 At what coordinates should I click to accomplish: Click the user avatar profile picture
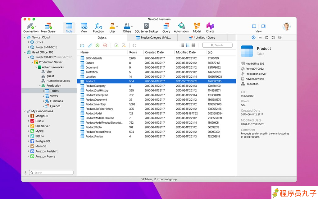pyautogui.click(x=287, y=27)
